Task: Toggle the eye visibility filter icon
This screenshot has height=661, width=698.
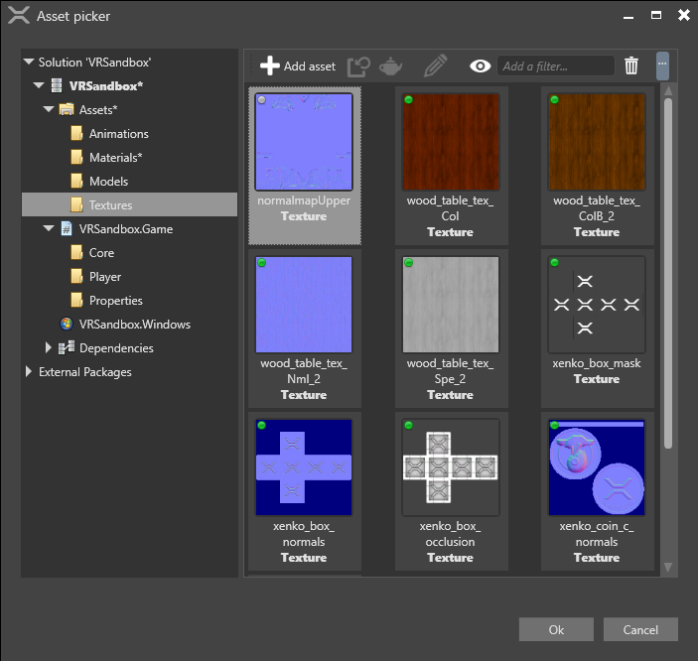Action: coord(481,66)
